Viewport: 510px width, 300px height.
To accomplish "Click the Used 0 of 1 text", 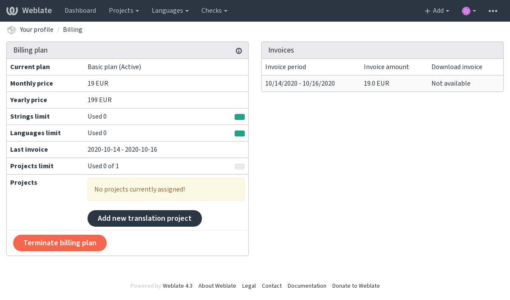I will [x=103, y=166].
